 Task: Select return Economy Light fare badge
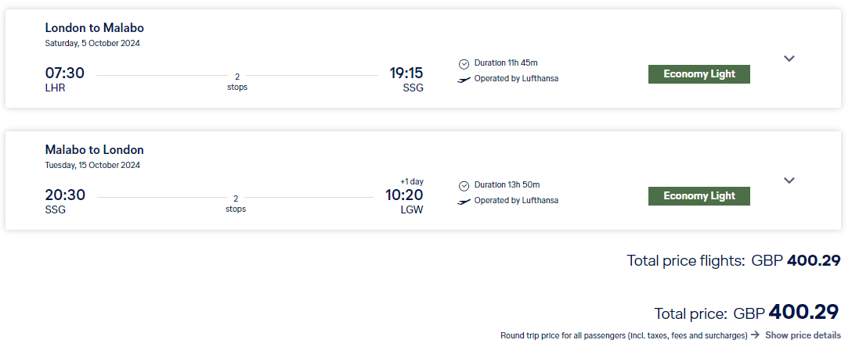[699, 196]
